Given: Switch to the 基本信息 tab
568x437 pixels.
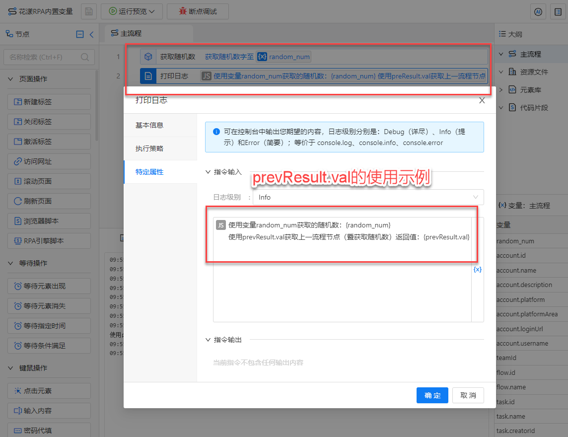Looking at the screenshot, I should pos(149,125).
